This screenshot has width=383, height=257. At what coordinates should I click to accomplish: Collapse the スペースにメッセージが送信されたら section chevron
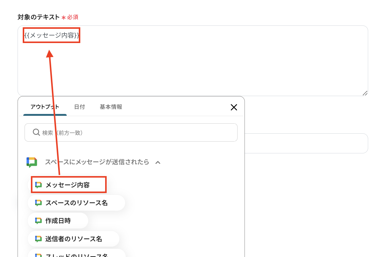tap(158, 162)
